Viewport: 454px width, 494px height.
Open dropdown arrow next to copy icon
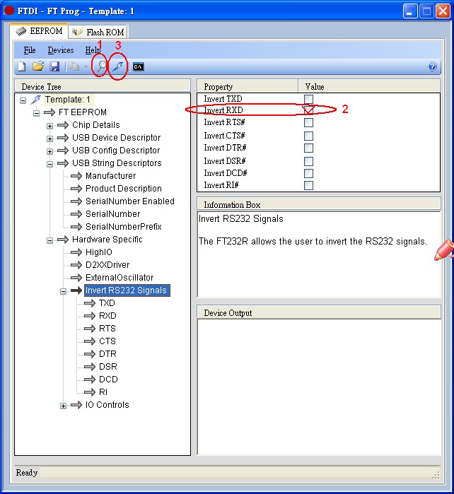(86, 67)
